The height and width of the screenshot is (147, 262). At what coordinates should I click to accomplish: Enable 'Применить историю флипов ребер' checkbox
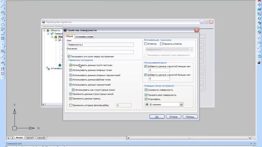[70, 105]
